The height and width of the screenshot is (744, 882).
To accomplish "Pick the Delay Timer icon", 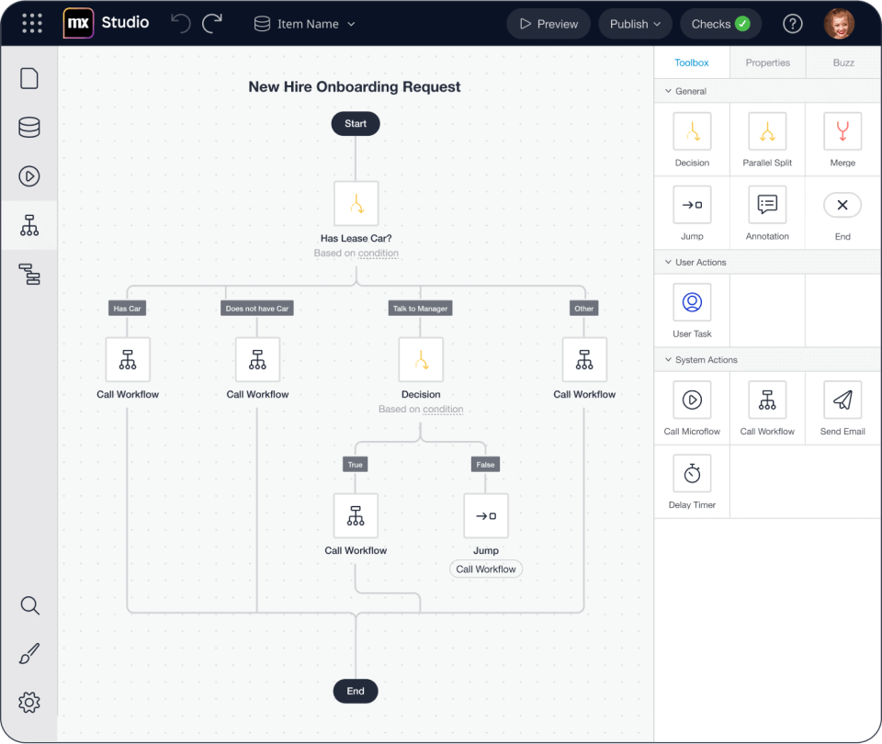I will tap(692, 474).
